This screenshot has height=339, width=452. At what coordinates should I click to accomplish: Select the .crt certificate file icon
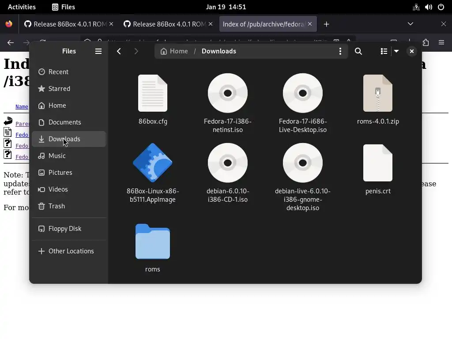(x=378, y=163)
